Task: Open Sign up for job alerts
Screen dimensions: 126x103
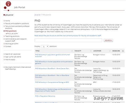Action: click(x=13, y=57)
